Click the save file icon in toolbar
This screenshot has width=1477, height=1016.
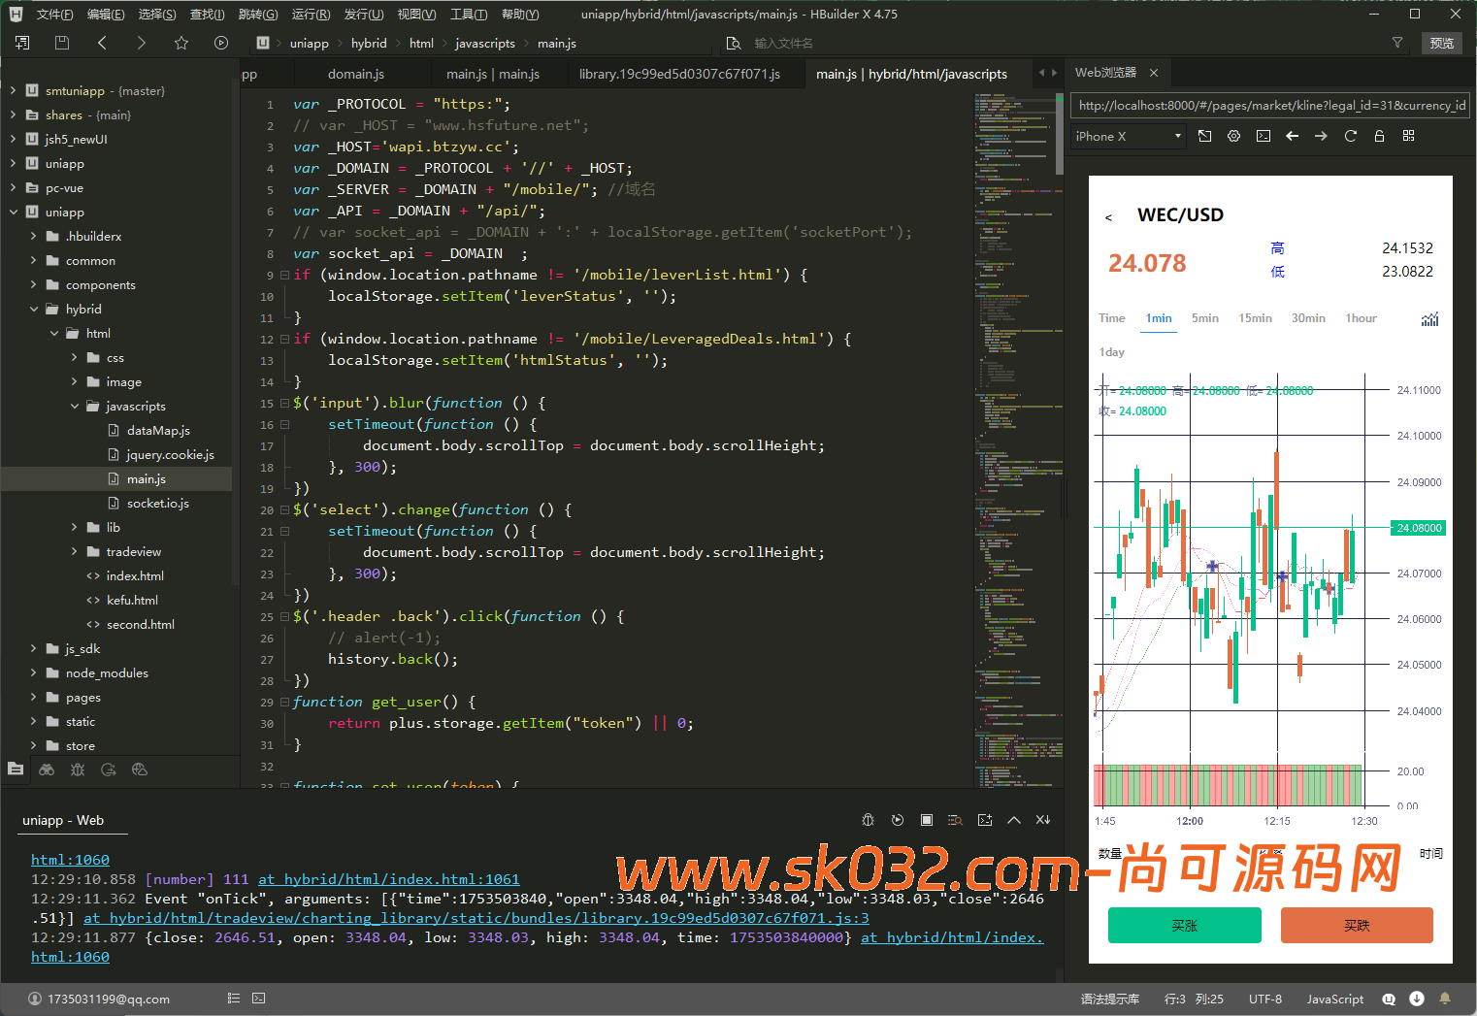coord(62,43)
